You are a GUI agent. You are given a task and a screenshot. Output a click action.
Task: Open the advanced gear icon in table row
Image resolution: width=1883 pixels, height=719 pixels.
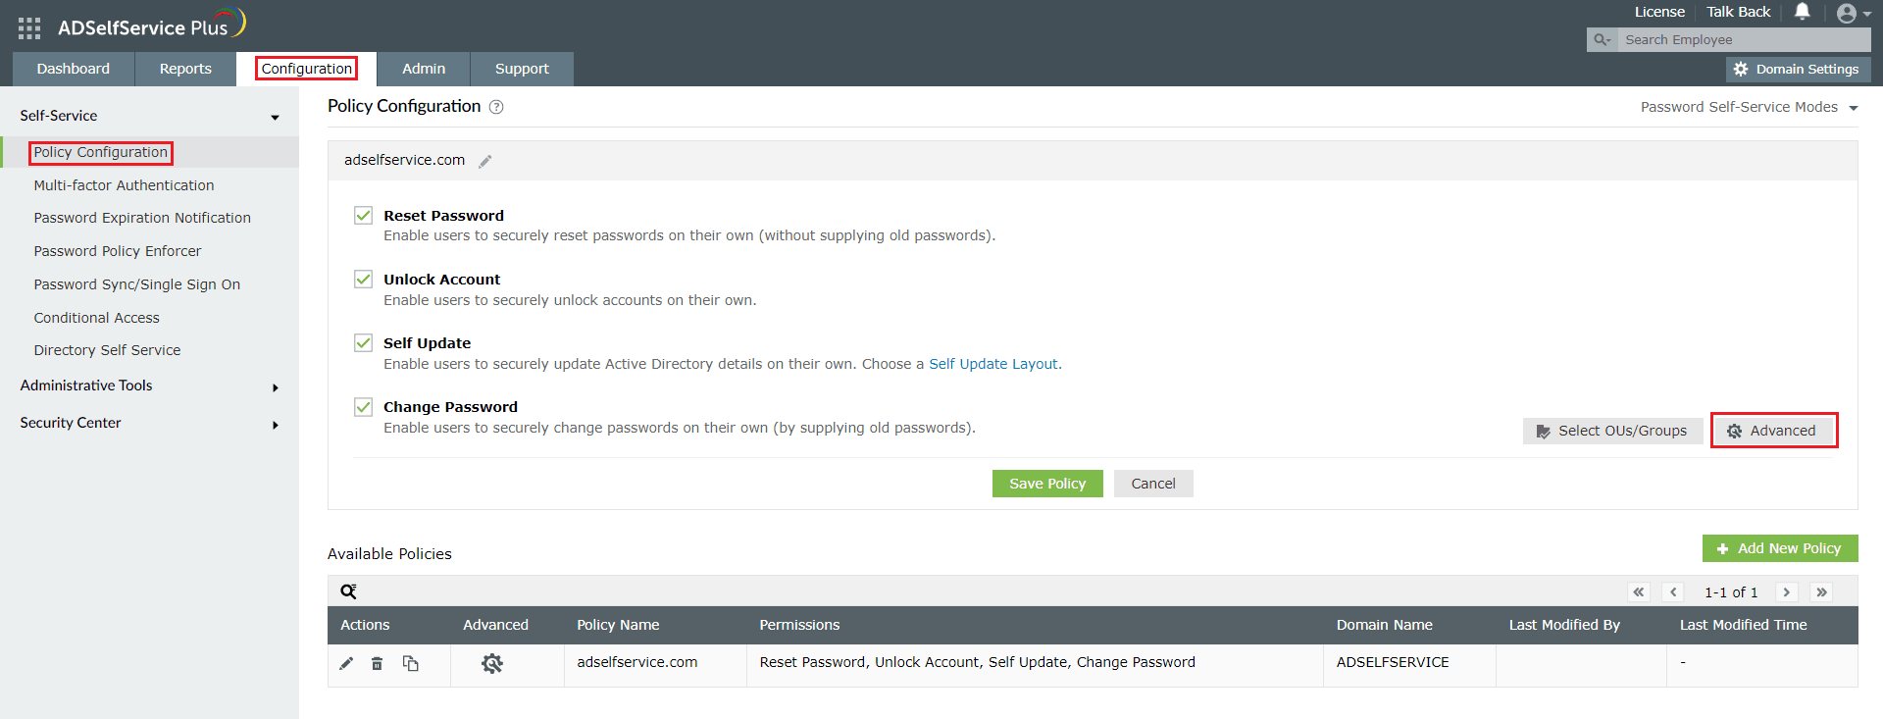[x=492, y=664]
